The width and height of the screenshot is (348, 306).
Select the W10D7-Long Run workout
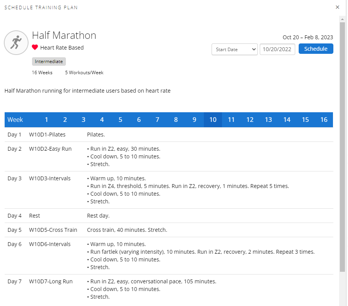click(50, 281)
